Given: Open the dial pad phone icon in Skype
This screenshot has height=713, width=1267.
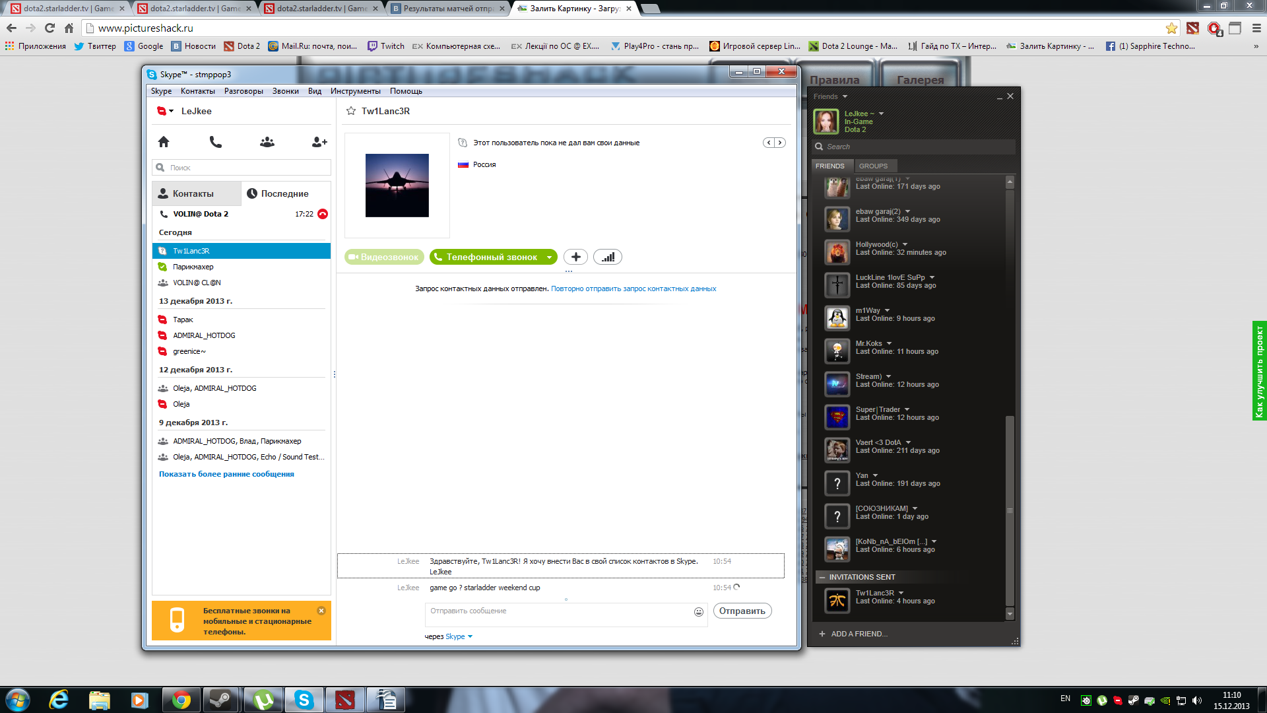Looking at the screenshot, I should click(x=215, y=141).
